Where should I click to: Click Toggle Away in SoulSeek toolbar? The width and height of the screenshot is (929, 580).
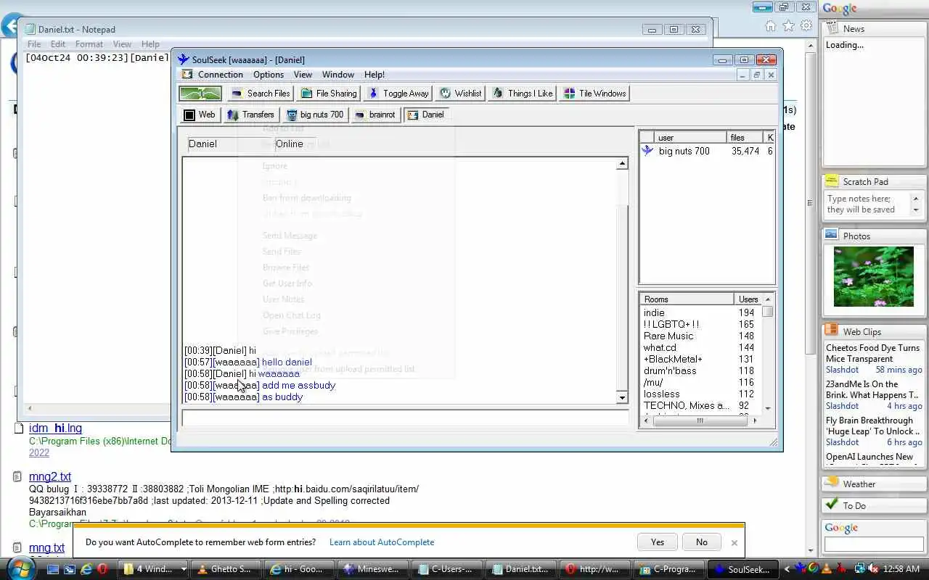398,94
